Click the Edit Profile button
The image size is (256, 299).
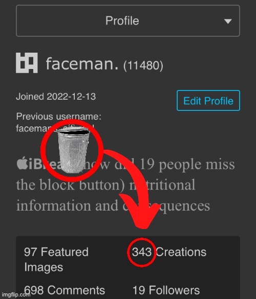pos(208,101)
